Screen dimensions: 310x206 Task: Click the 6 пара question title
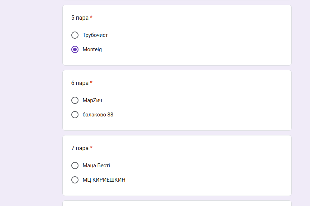tap(80, 83)
